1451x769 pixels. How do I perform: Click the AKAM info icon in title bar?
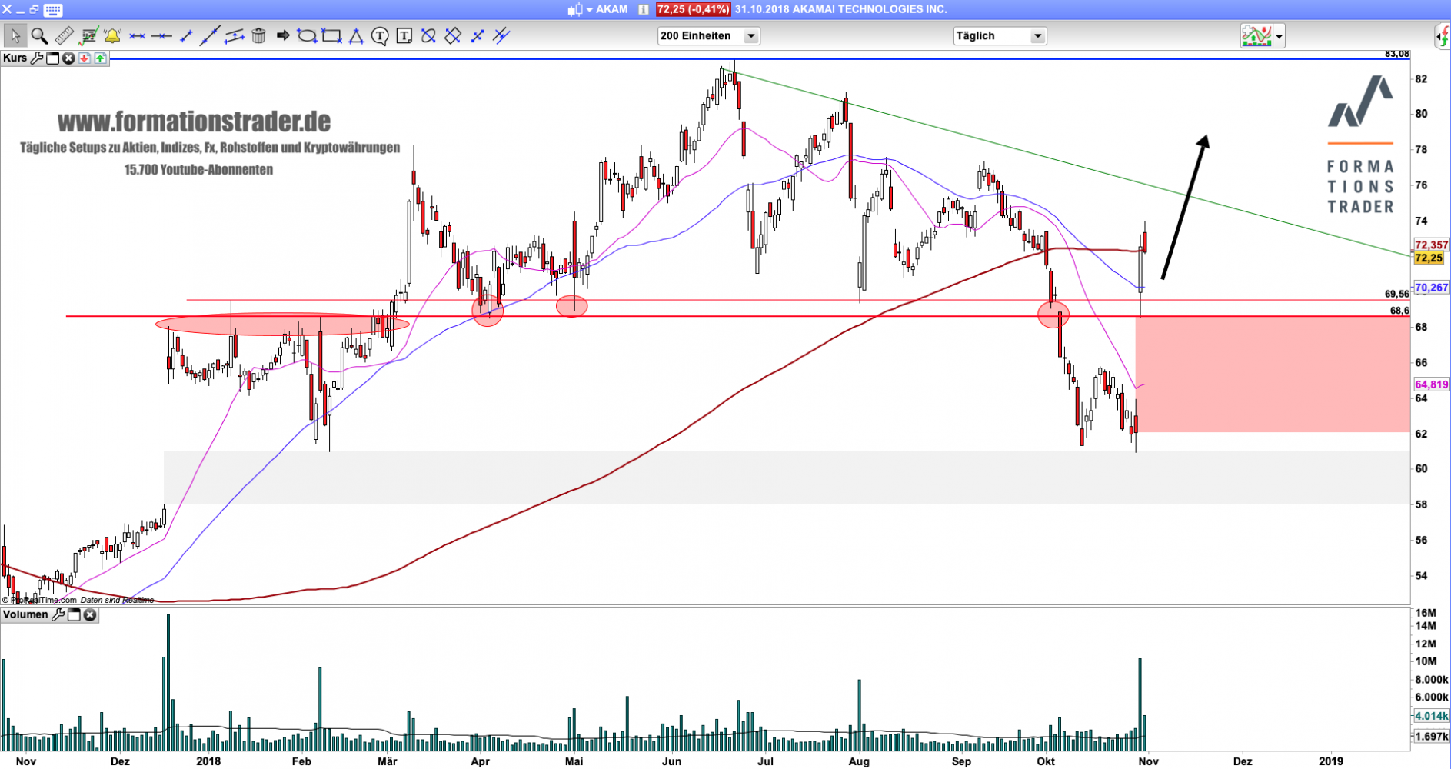643,10
